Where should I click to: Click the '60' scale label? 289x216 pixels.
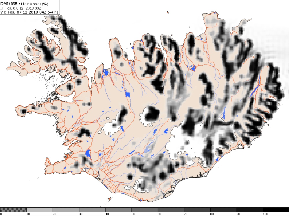coord(160,214)
